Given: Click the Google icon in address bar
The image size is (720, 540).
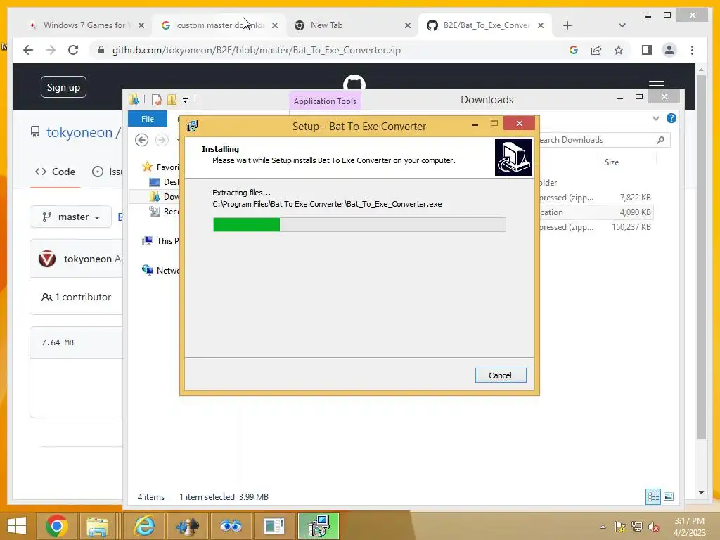Looking at the screenshot, I should [574, 50].
